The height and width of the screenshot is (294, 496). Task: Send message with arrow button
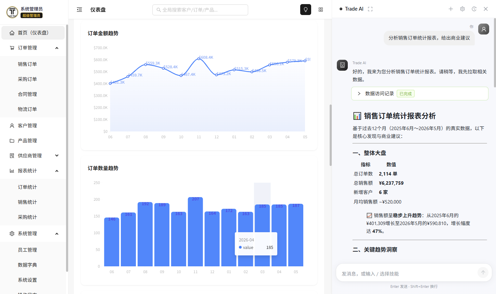pyautogui.click(x=483, y=272)
